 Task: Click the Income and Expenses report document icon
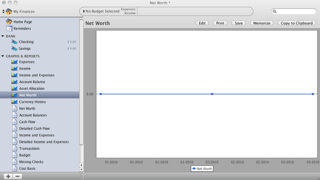click(x=14, y=135)
